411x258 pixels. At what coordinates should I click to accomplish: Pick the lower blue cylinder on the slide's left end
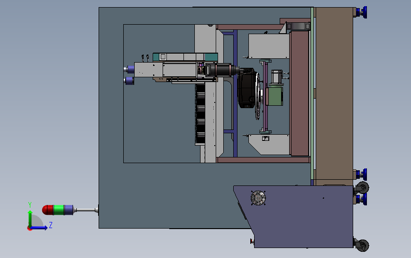click(129, 81)
